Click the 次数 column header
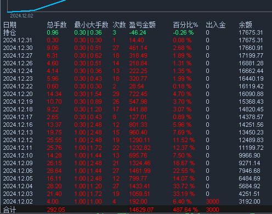Viewport: 272px width, 214px height. 119,25
